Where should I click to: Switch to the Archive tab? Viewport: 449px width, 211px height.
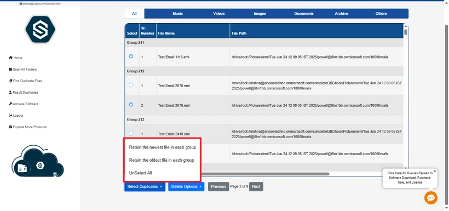(341, 14)
